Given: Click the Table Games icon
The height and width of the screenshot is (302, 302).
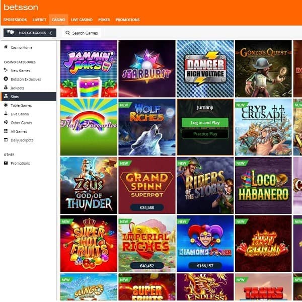Looking at the screenshot, I should point(6,105).
